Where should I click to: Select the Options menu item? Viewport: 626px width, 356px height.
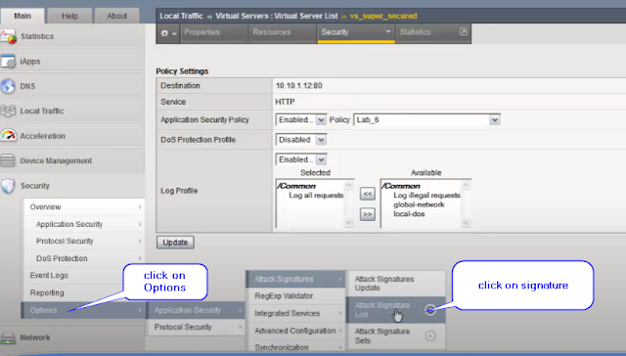(x=83, y=310)
